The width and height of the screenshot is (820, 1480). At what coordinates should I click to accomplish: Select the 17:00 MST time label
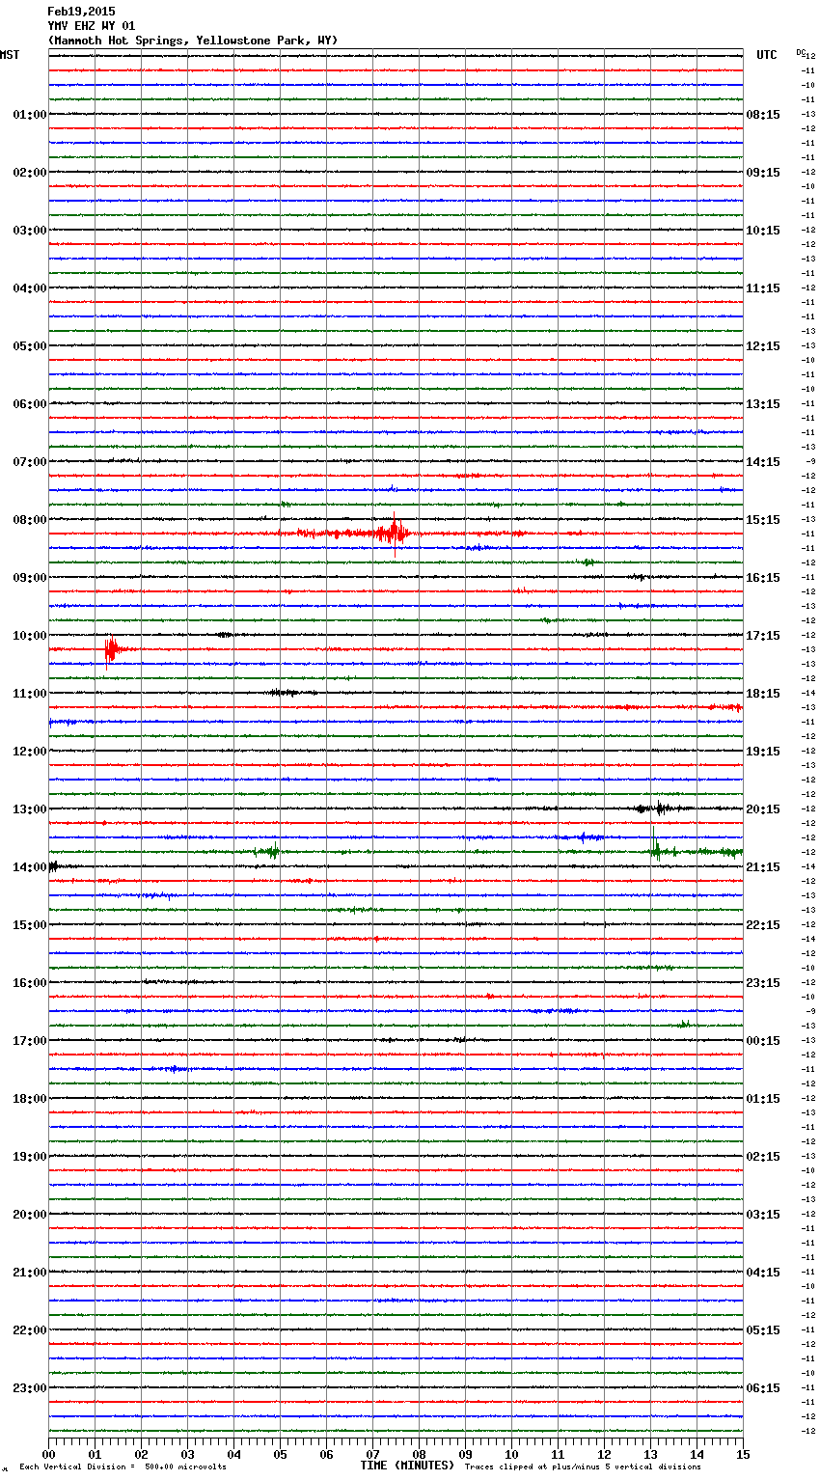[x=30, y=1041]
